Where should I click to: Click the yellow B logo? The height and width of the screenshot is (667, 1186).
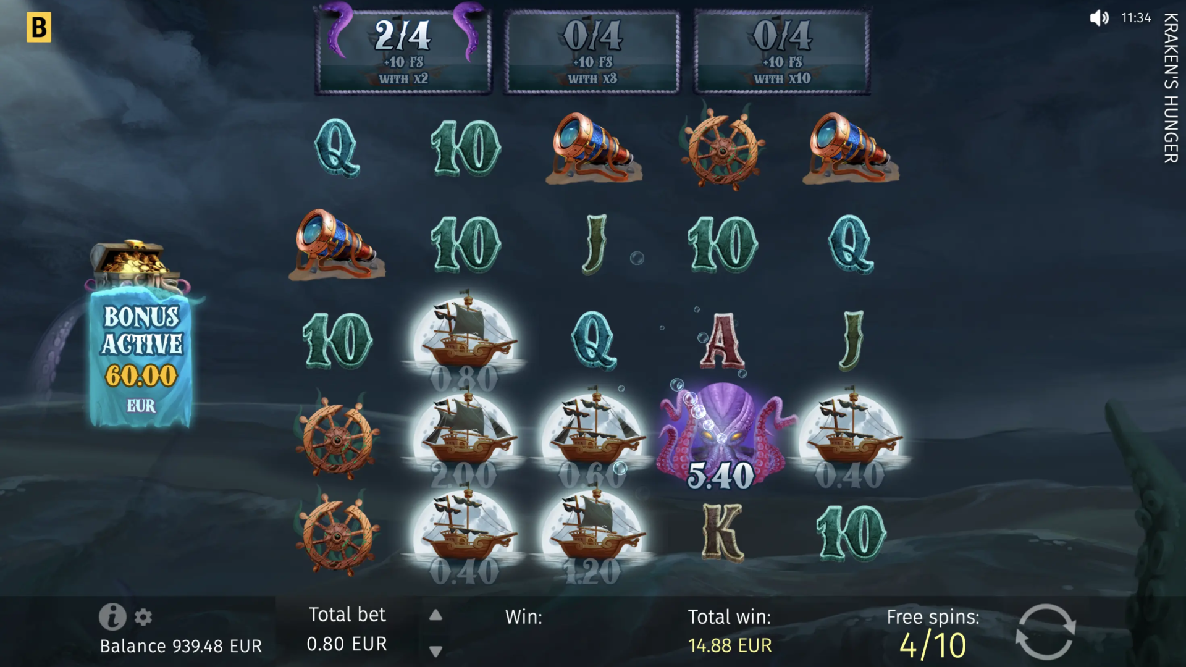pyautogui.click(x=38, y=28)
